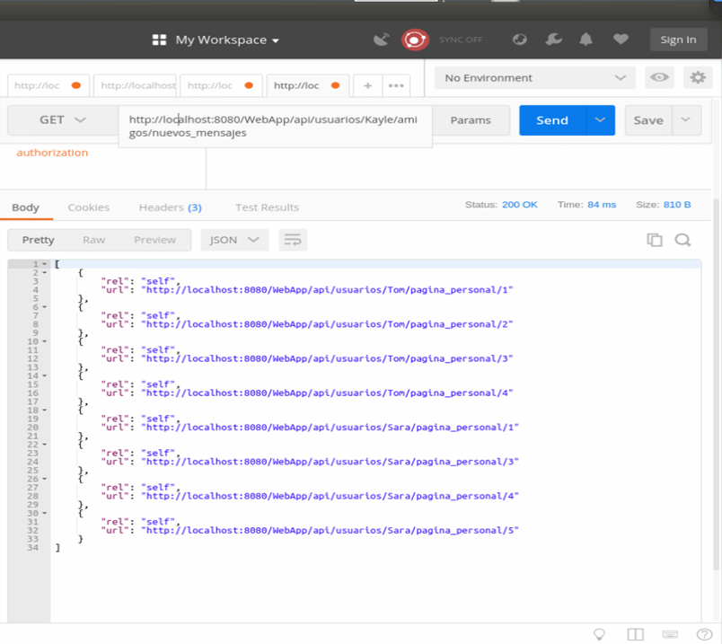
Task: Collapse the object at line 30
Action: (45, 513)
